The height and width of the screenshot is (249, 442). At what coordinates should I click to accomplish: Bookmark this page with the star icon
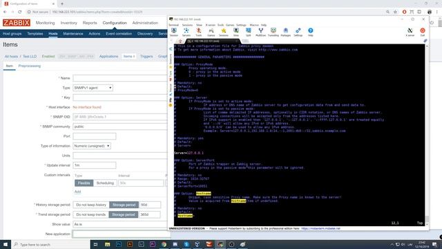tap(395, 12)
